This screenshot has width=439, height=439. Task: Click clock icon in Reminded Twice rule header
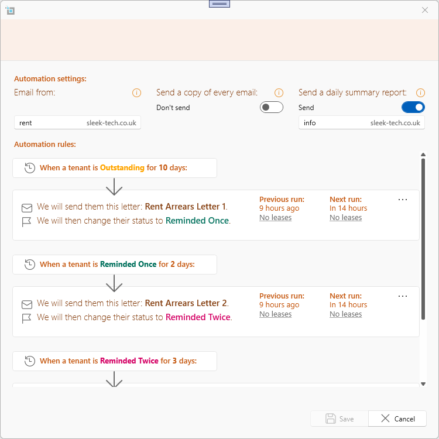(30, 361)
